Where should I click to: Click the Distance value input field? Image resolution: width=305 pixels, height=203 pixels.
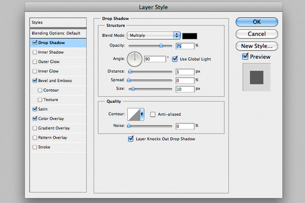(184, 72)
